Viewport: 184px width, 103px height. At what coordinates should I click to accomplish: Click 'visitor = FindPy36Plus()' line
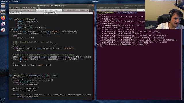(26, 88)
